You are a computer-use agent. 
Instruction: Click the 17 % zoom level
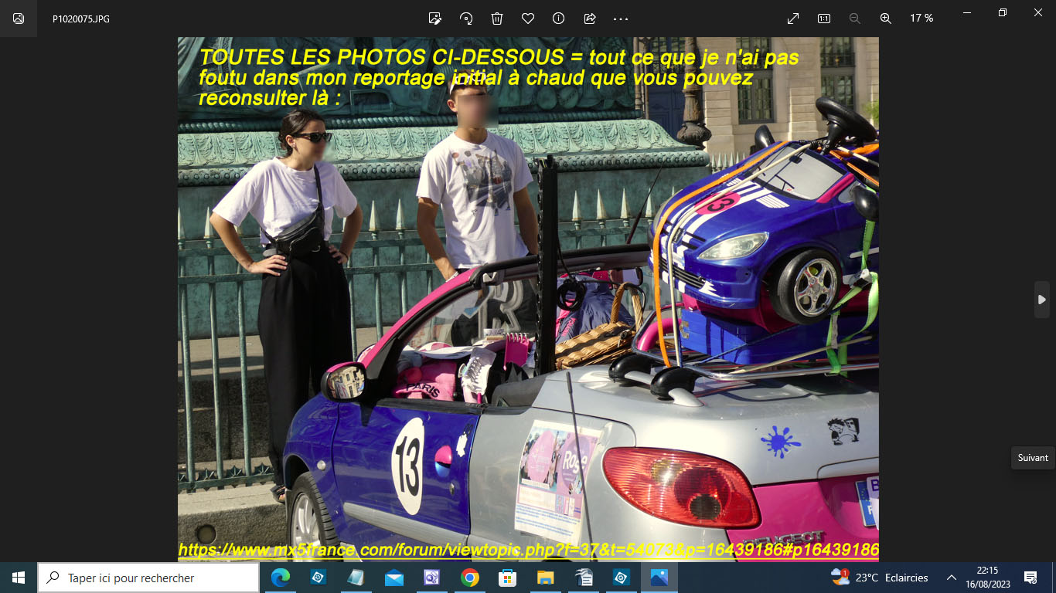click(921, 19)
